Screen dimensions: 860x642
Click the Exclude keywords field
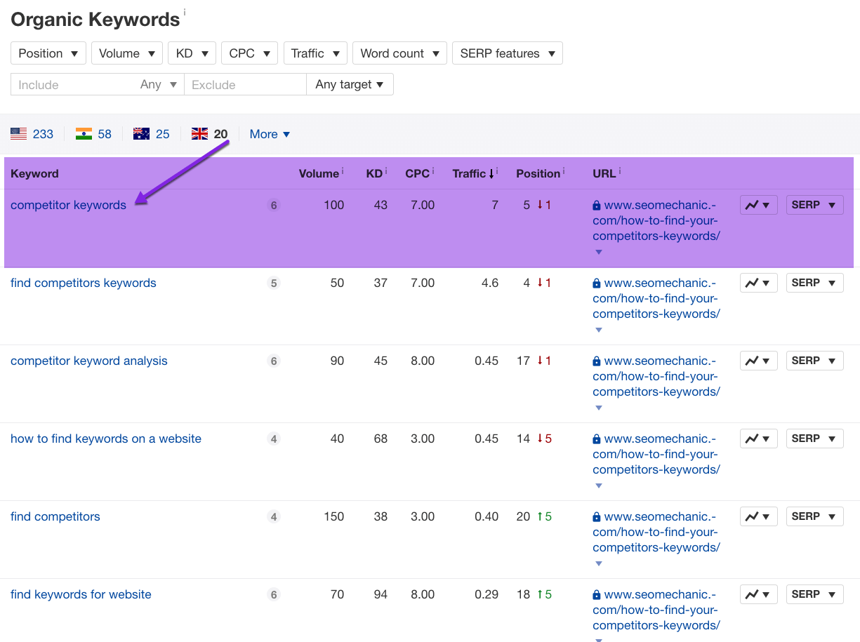[244, 85]
